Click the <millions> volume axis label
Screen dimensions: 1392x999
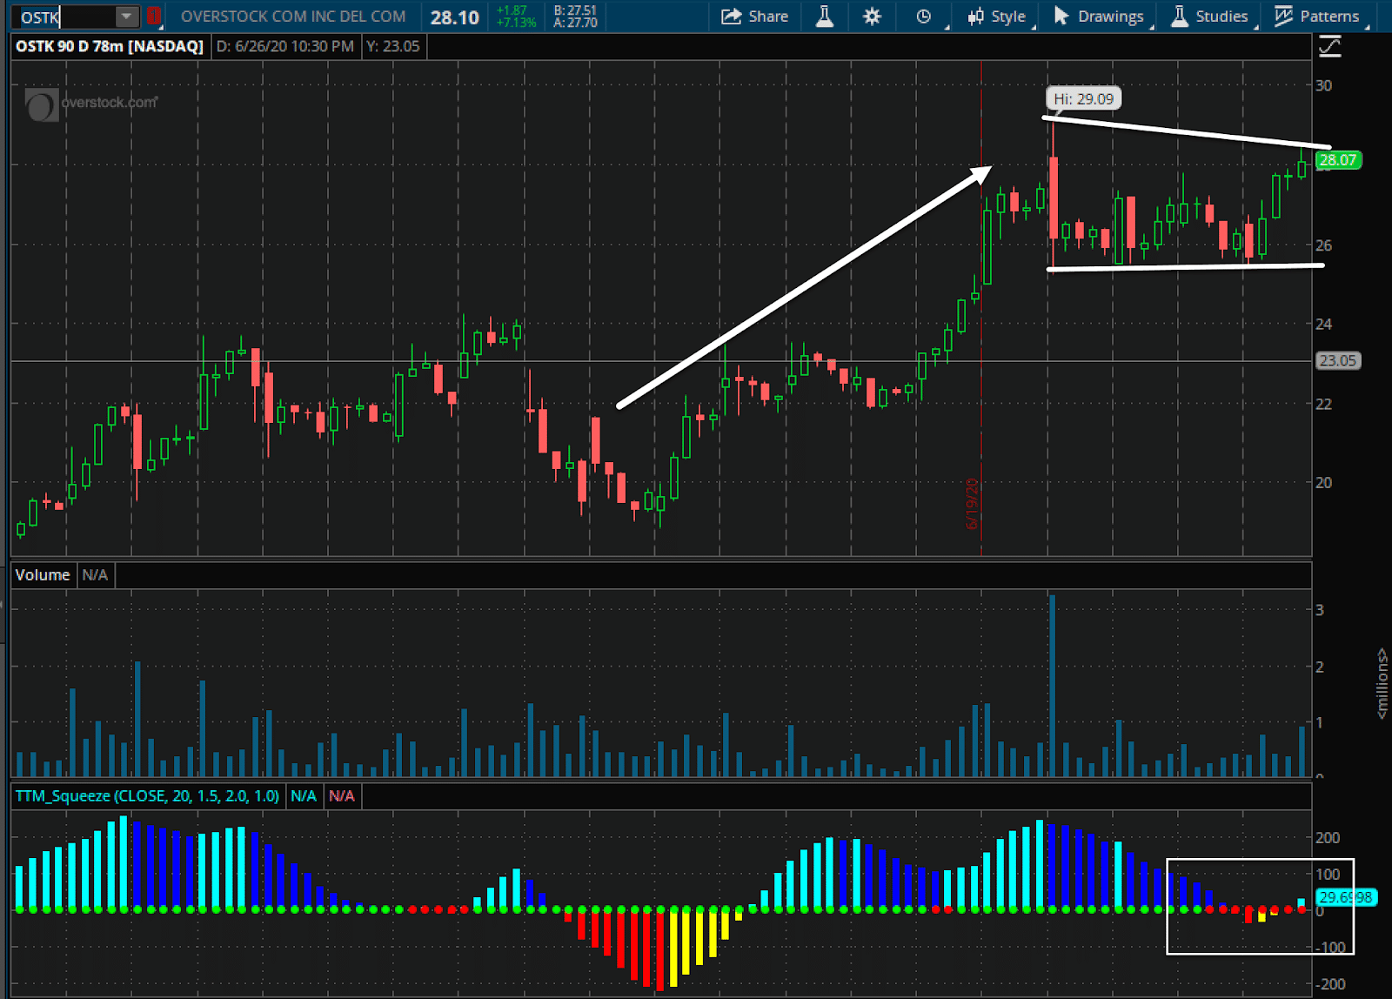click(x=1382, y=683)
